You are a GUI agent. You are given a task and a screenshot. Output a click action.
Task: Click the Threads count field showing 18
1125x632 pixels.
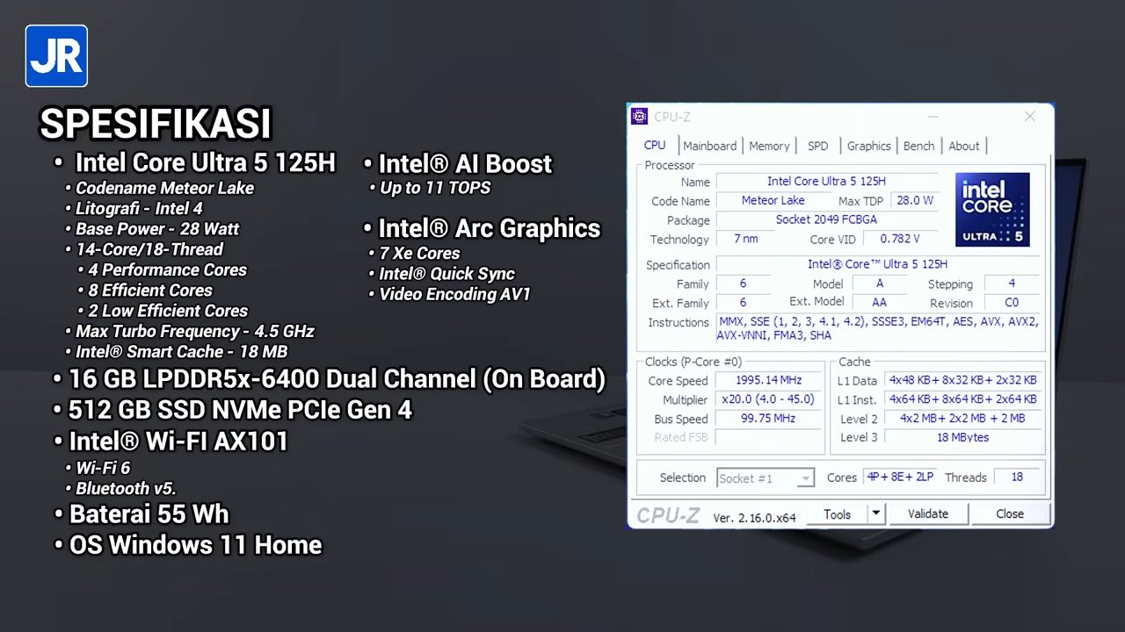tap(1016, 477)
